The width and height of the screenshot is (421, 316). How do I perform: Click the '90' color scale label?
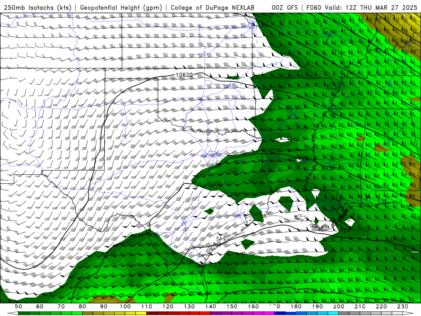pos(104,307)
